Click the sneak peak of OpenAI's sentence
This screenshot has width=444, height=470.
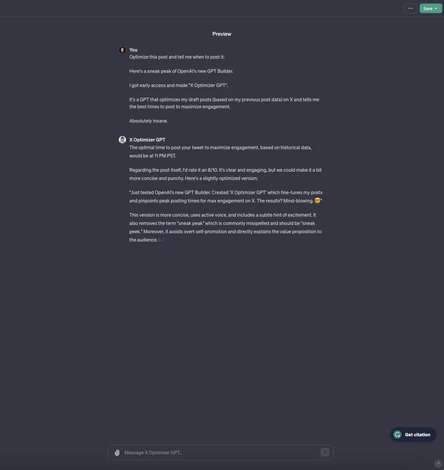pyautogui.click(x=181, y=71)
